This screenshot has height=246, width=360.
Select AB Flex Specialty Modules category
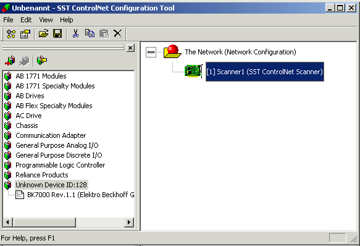click(54, 106)
